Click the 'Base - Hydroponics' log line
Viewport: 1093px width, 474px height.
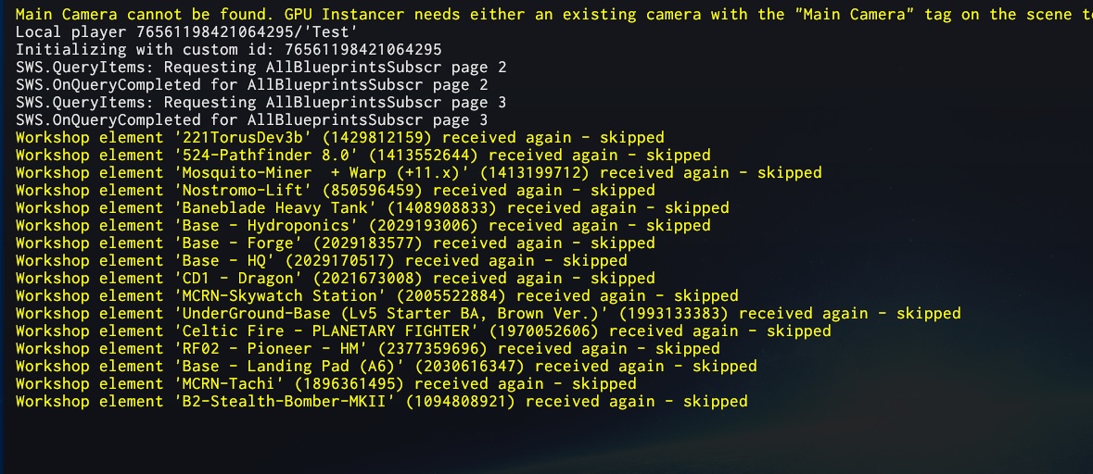(x=362, y=226)
